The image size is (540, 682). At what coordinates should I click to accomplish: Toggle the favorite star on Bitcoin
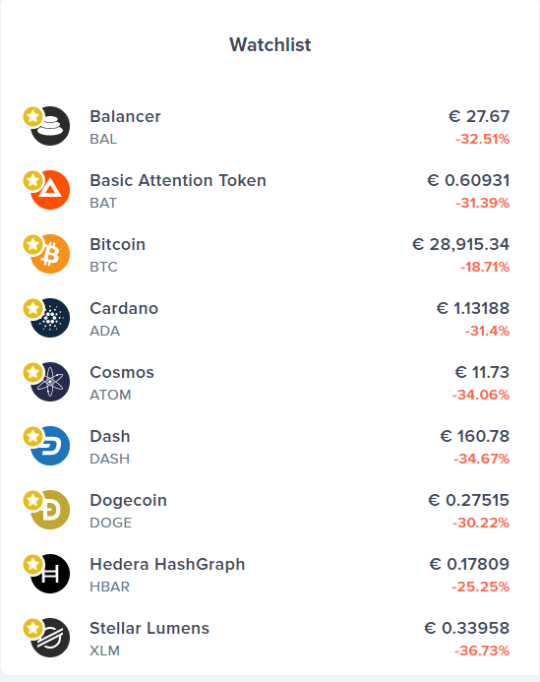(33, 244)
